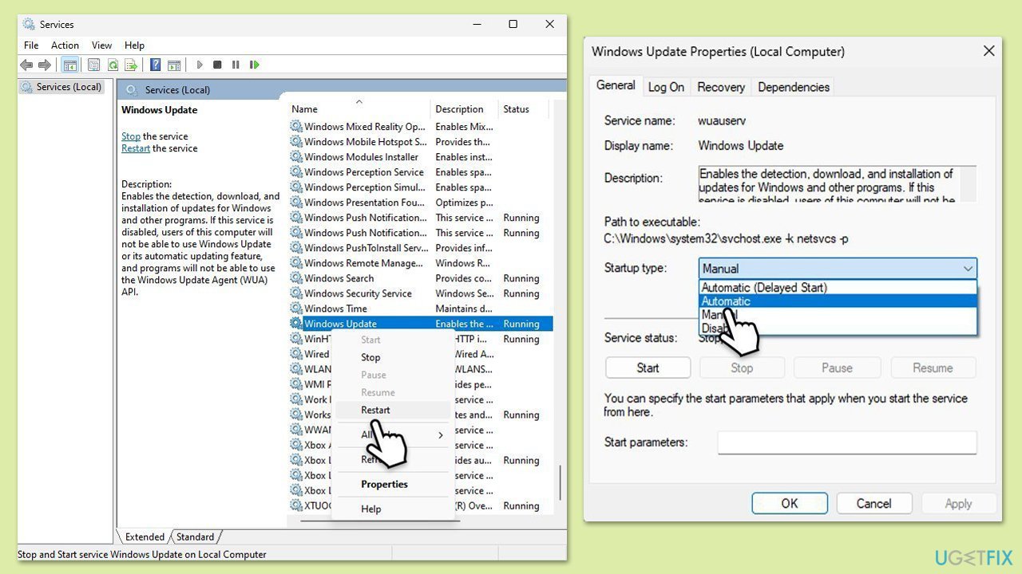Image resolution: width=1022 pixels, height=574 pixels.
Task: Select the General tab in Properties
Action: pos(616,85)
